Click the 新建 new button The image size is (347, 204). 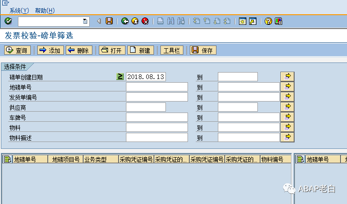pyautogui.click(x=141, y=50)
